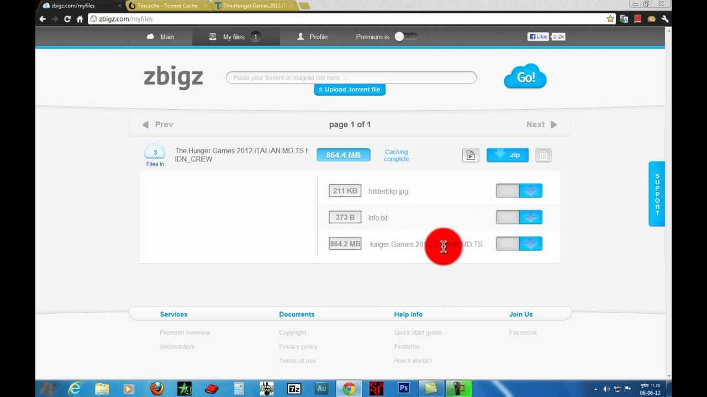Click the red book extension icon in toolbar

pyautogui.click(x=637, y=19)
